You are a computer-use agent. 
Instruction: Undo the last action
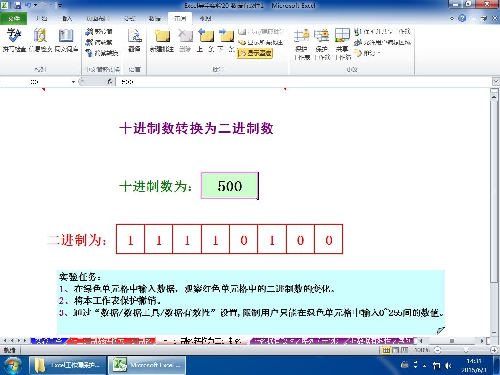[28, 5]
